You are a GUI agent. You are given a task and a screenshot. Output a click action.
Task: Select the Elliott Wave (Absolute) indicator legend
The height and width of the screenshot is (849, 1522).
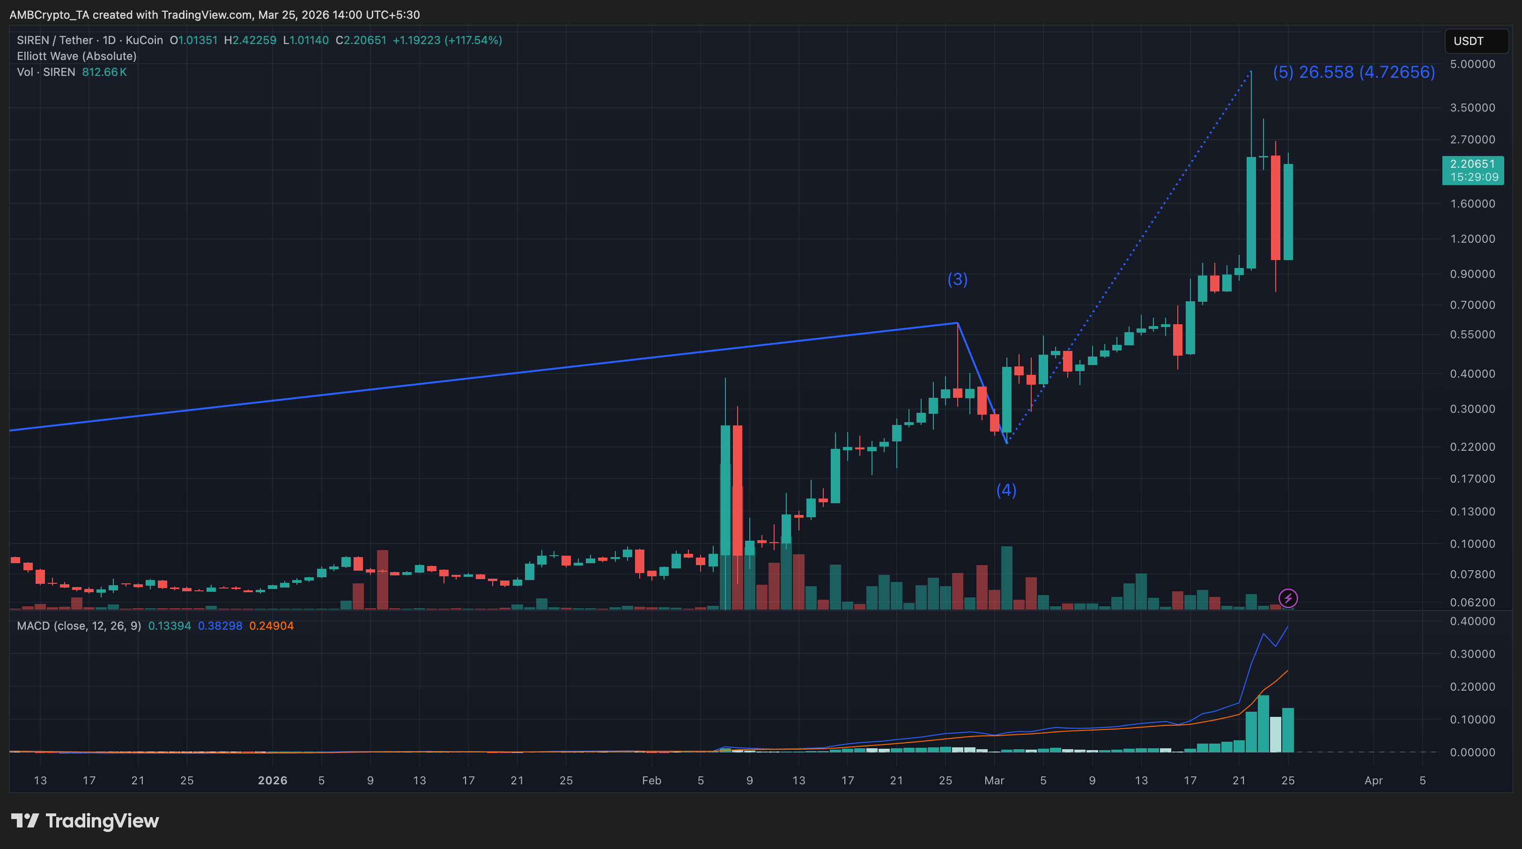pos(77,56)
